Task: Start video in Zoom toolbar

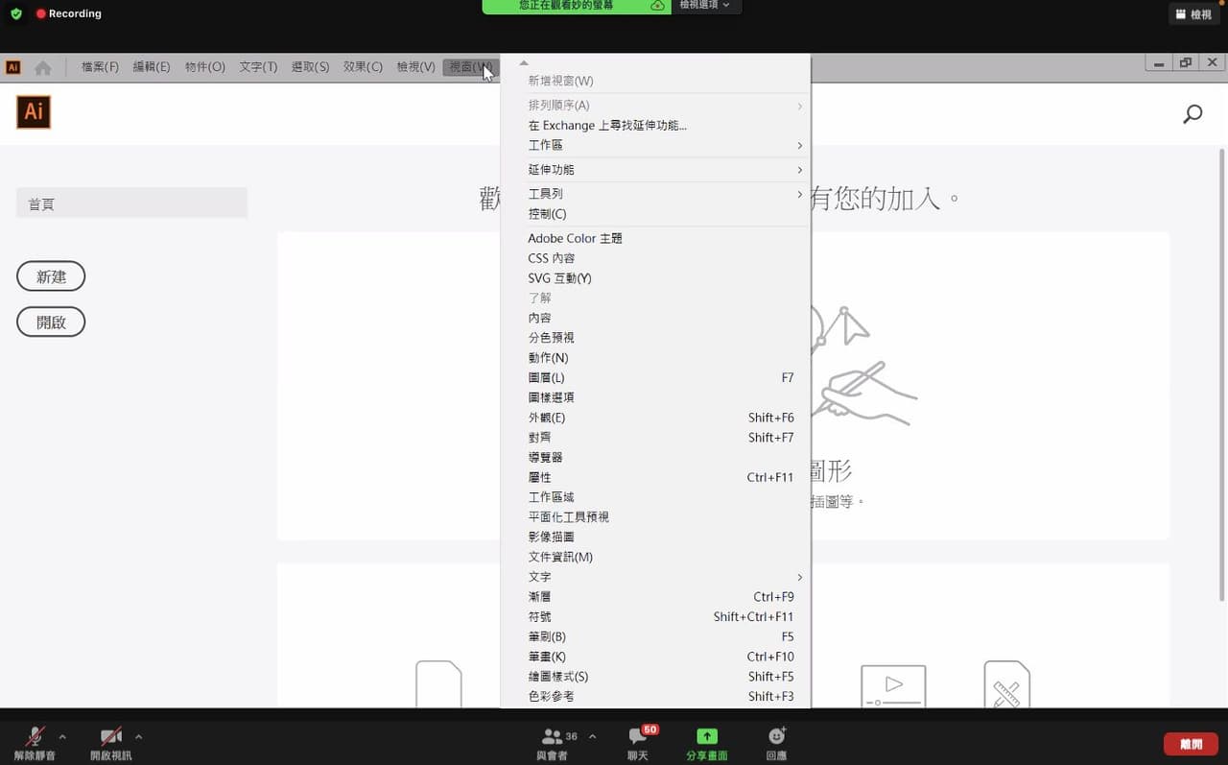Action: click(x=111, y=744)
